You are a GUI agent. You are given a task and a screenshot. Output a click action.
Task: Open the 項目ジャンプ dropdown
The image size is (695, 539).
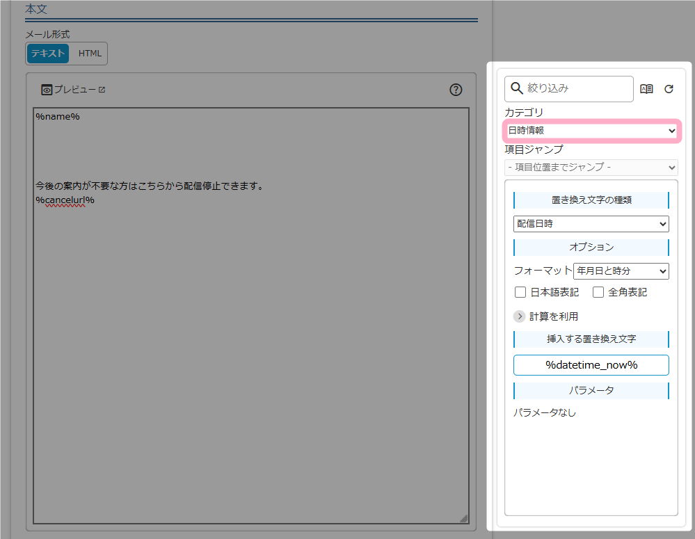pyautogui.click(x=591, y=168)
